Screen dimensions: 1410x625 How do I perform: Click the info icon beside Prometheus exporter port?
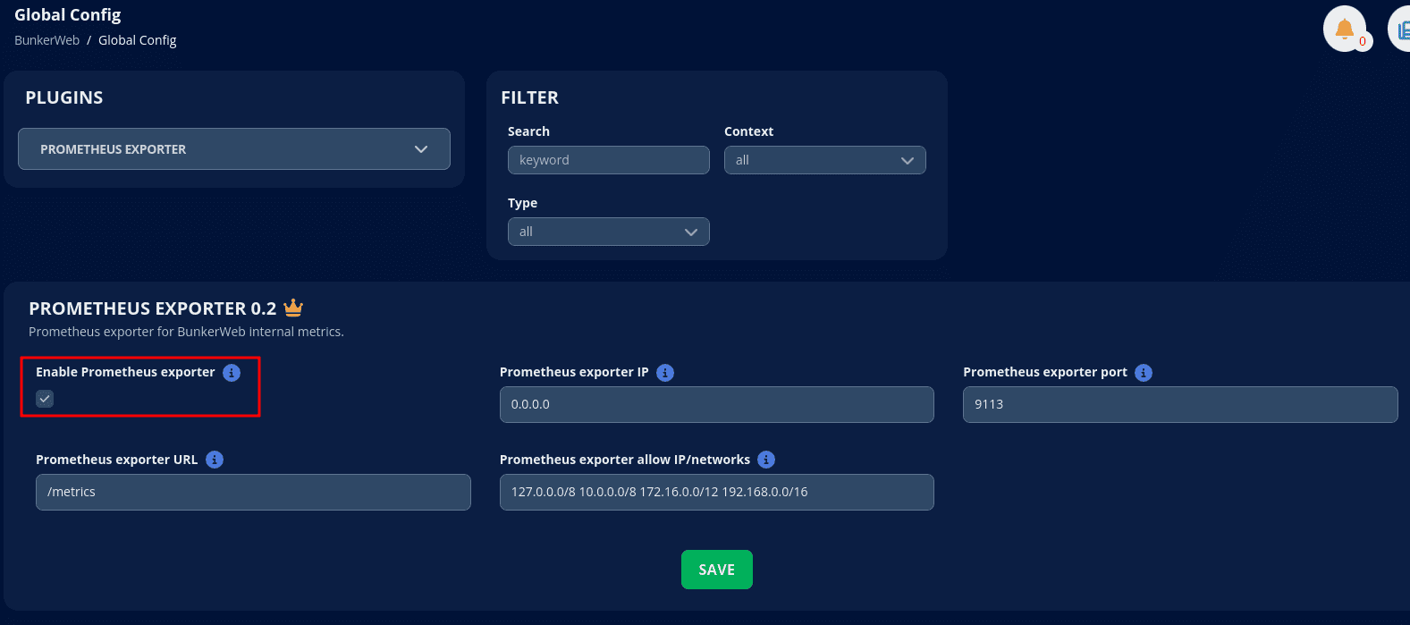pyautogui.click(x=1143, y=373)
